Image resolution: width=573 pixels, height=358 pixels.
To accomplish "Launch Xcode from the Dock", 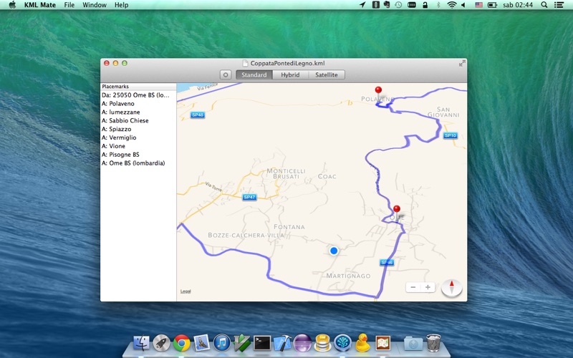I will click(x=282, y=343).
